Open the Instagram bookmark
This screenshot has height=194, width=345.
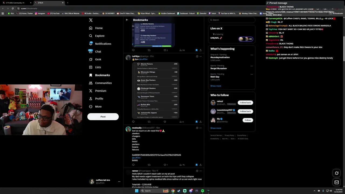coord(40,13)
